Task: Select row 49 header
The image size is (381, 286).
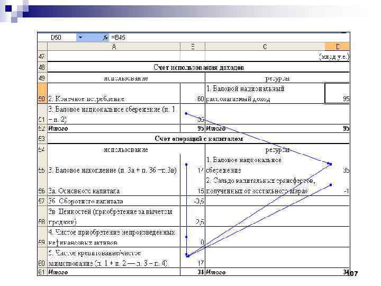Action: point(42,77)
